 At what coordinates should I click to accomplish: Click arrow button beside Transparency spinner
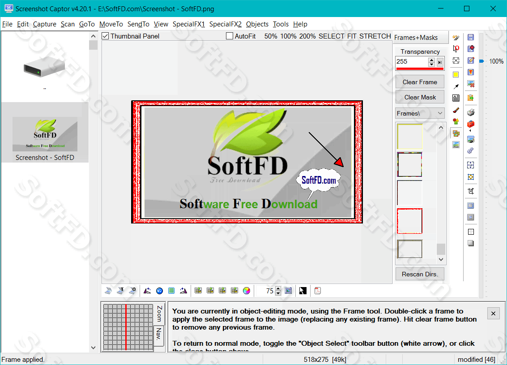(x=440, y=62)
